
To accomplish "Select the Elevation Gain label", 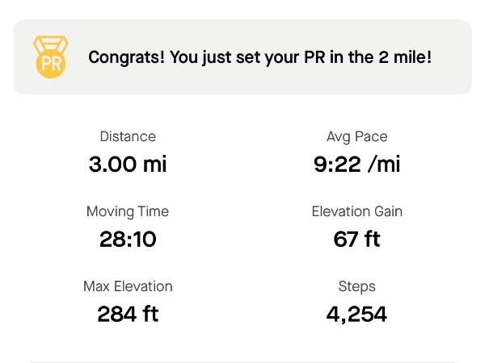I will point(357,211).
